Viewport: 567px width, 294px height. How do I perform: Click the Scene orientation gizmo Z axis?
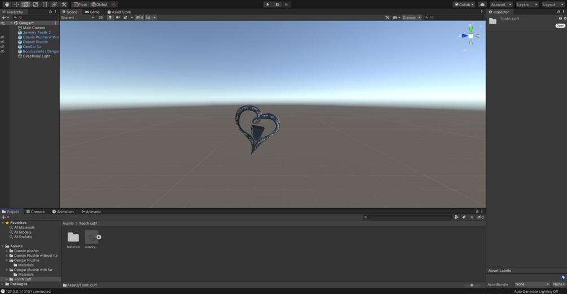tap(464, 36)
